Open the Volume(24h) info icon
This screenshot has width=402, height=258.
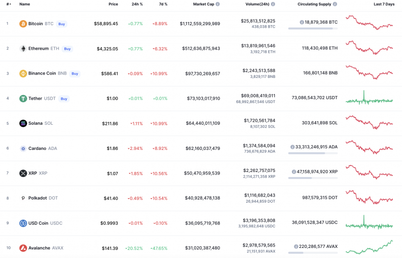[273, 4]
